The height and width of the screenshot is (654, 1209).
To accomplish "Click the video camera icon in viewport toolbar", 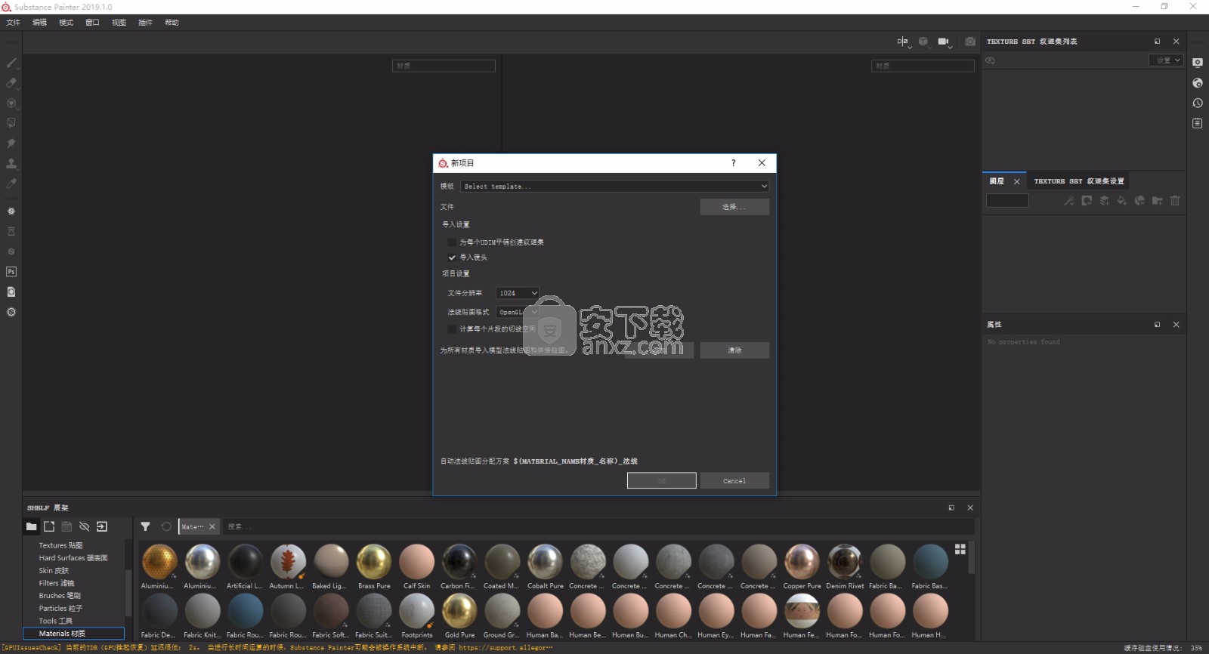I will coord(944,42).
